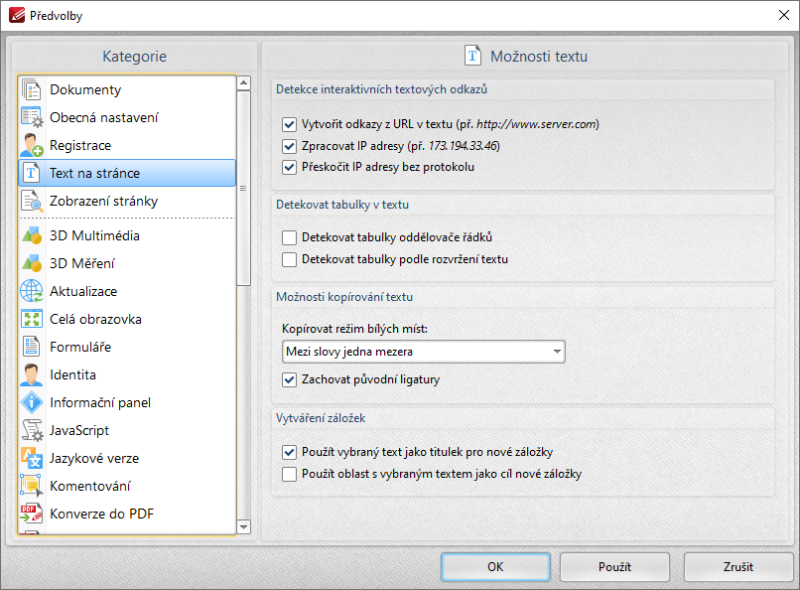Select the Celá obrazovka fullscreen icon
This screenshot has width=800, height=590.
click(32, 319)
